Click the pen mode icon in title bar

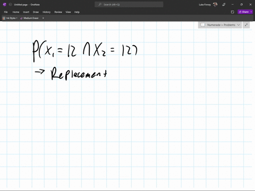(x=224, y=5)
